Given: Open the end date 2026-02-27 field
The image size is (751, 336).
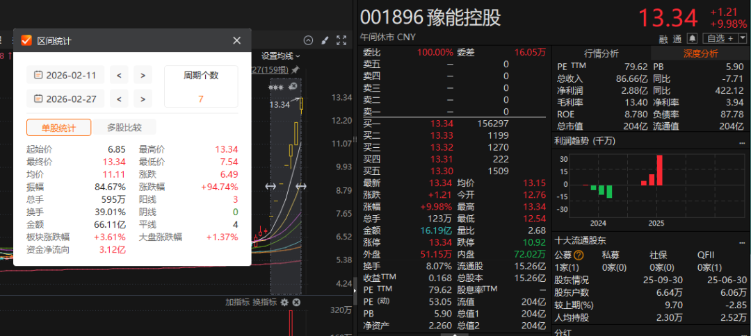Looking at the screenshot, I should (x=65, y=99).
